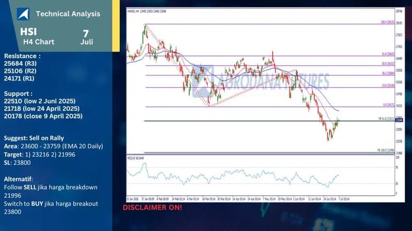Click '11 Jun' on the time axis
This screenshot has height=231, width=412.
315,199
